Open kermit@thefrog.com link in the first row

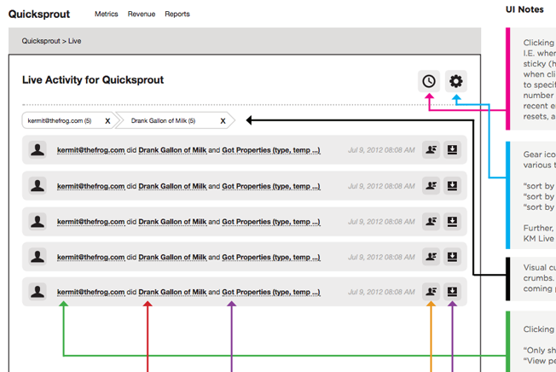(90, 150)
